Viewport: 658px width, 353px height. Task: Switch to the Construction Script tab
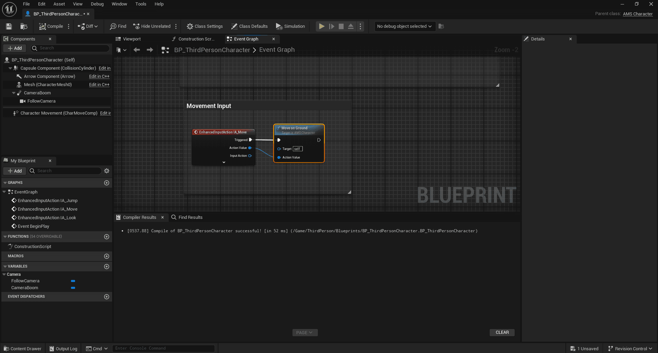coord(193,39)
